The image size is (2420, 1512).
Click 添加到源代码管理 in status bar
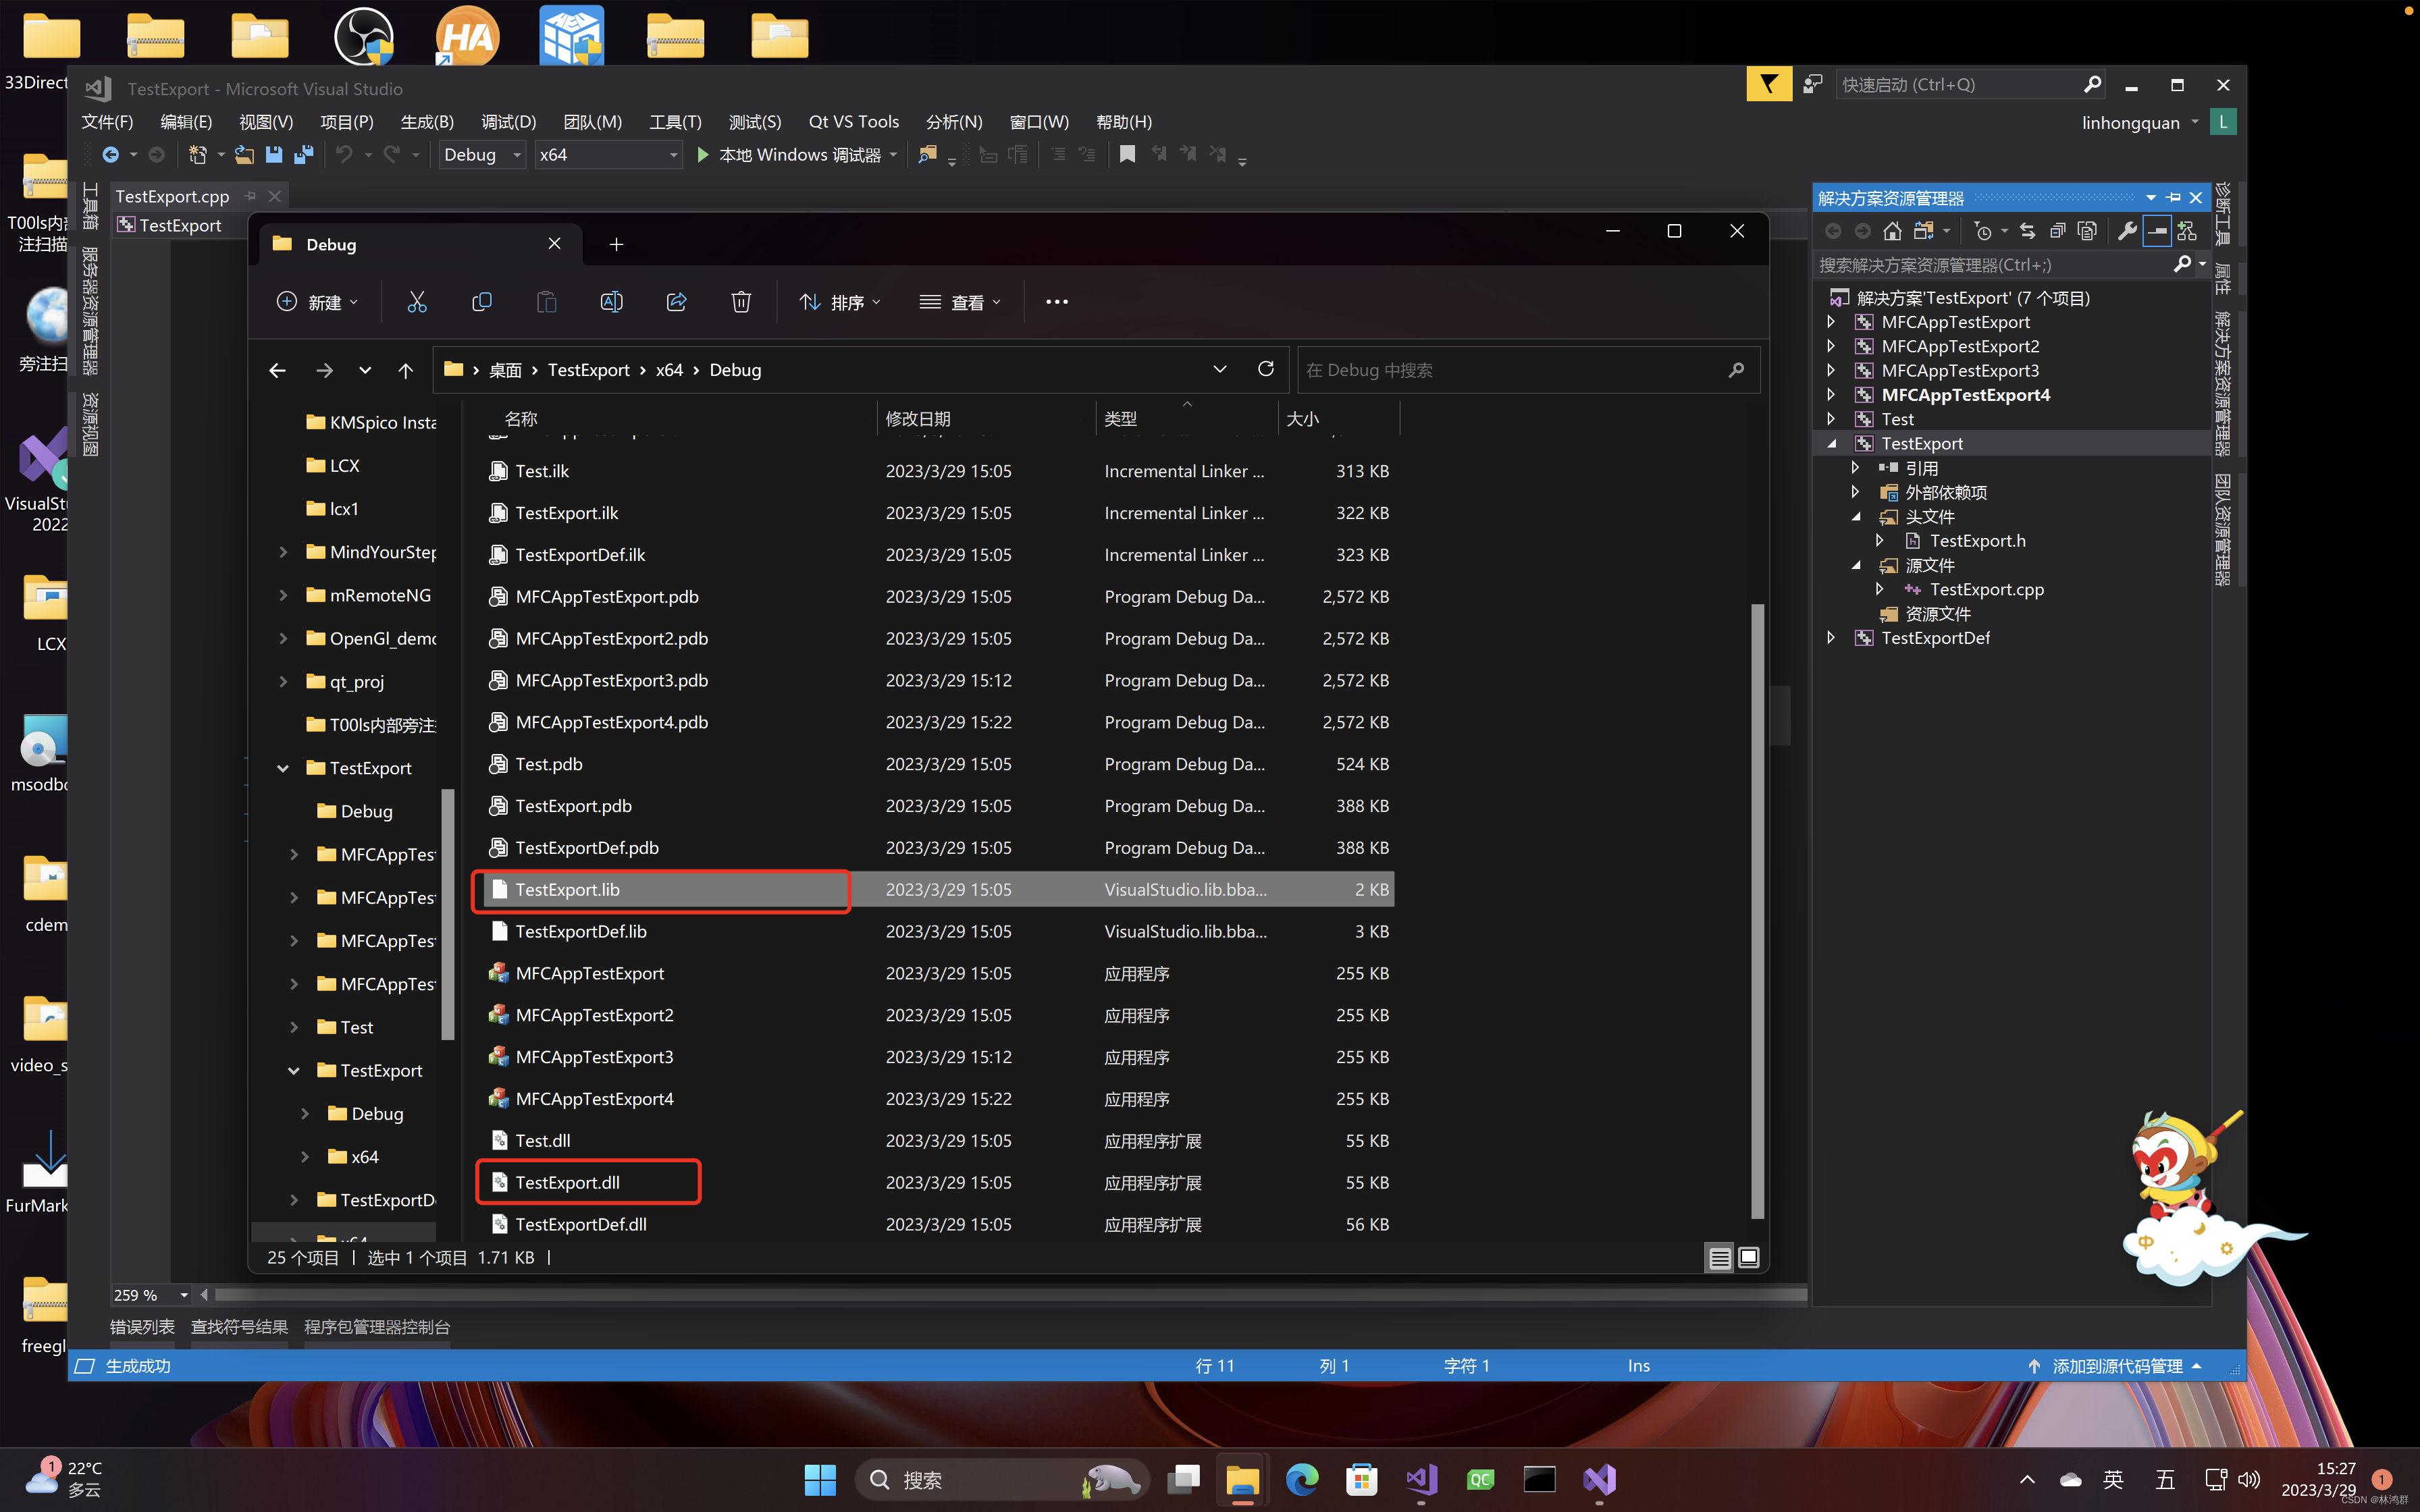(2116, 1366)
